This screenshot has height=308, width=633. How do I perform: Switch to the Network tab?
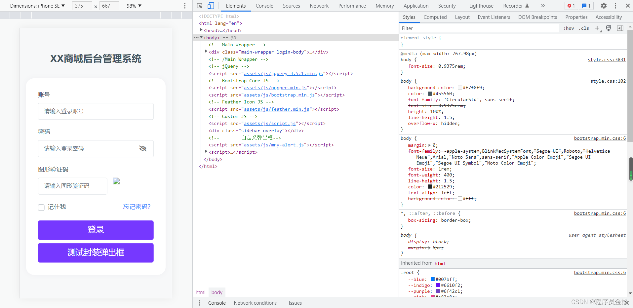tap(319, 6)
